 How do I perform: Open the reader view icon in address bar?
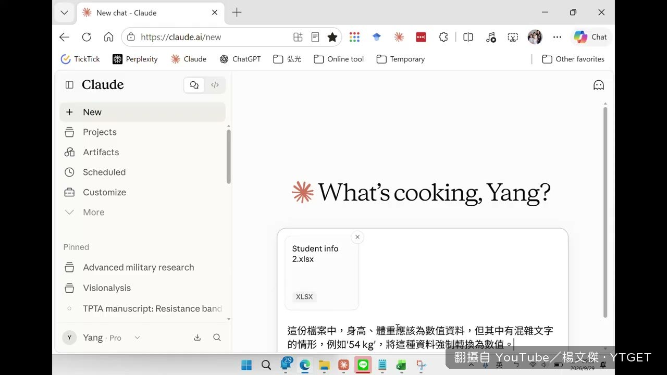(x=315, y=37)
